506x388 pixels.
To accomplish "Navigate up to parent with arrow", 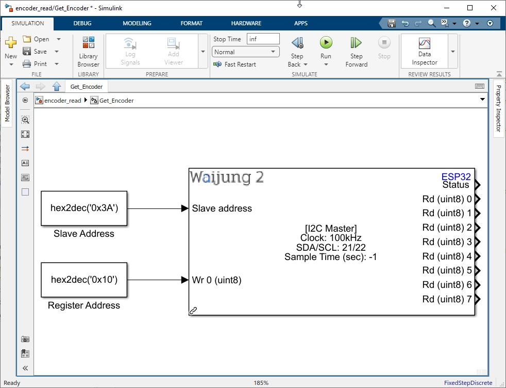I will [57, 86].
